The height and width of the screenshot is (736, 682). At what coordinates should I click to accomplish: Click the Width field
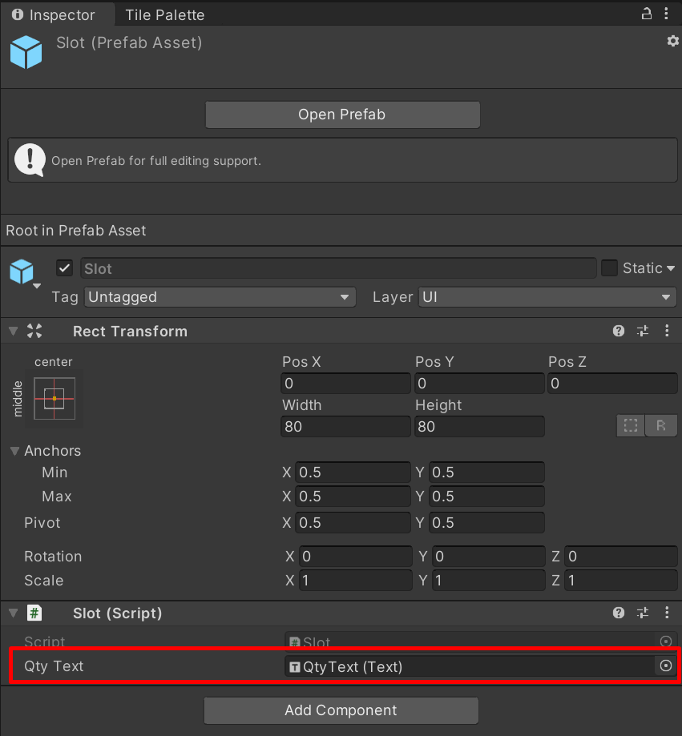coord(345,427)
